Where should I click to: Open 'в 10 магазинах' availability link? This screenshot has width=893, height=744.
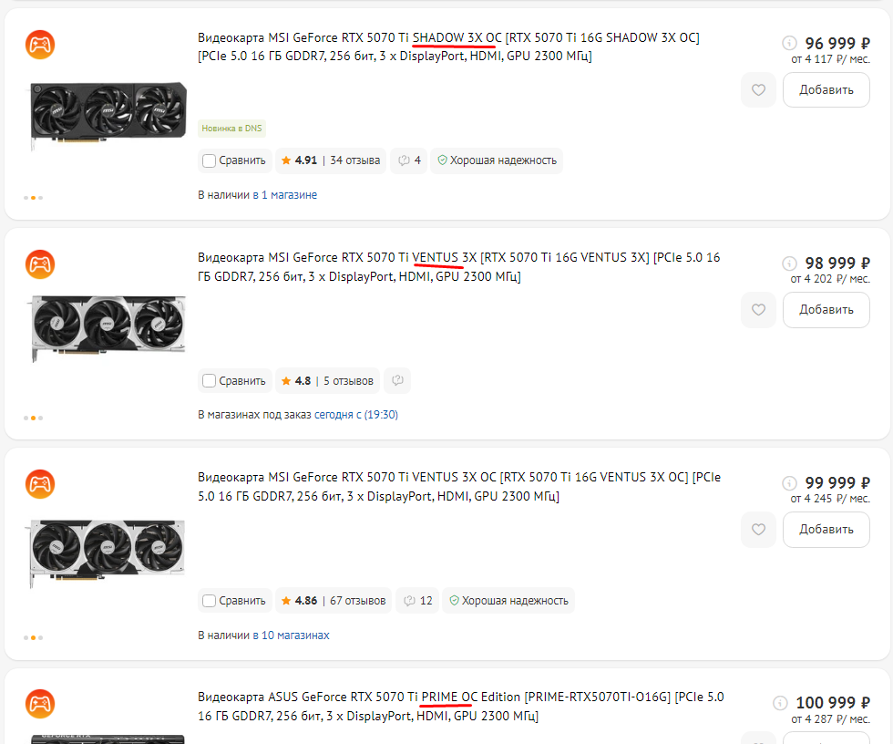pyautogui.click(x=291, y=635)
